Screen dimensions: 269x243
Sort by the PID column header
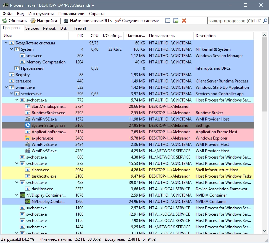click(x=77, y=35)
